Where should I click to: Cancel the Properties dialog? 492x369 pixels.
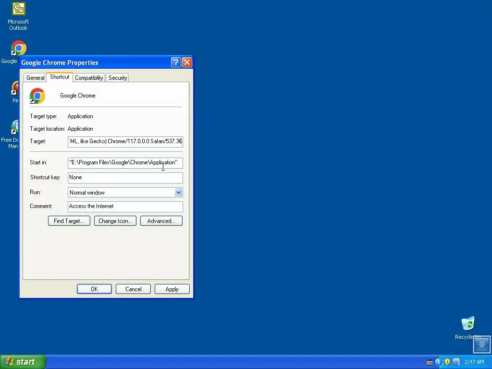134,289
